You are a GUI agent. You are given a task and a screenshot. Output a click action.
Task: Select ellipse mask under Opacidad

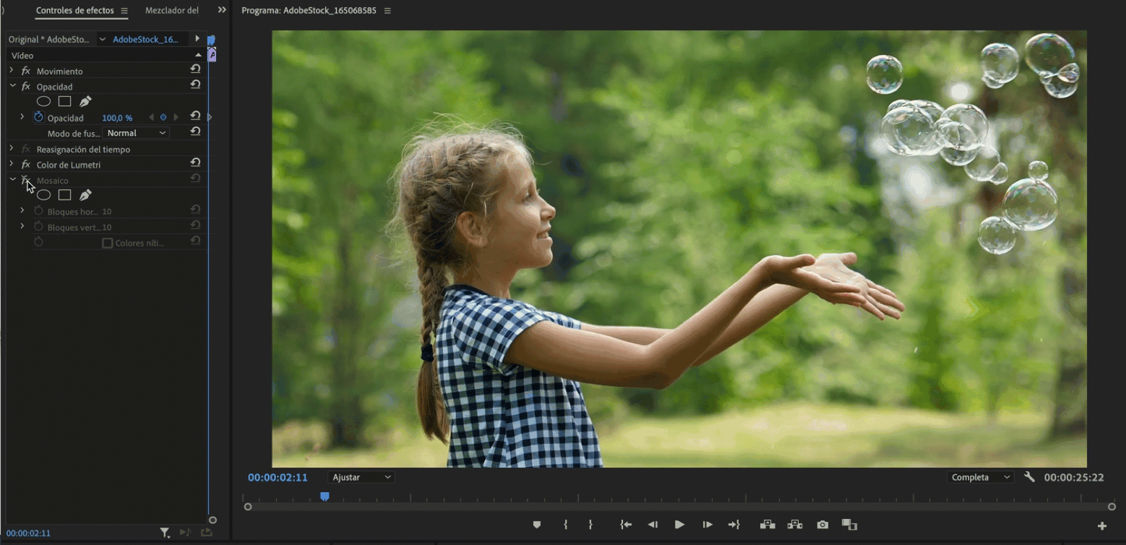[x=43, y=102]
